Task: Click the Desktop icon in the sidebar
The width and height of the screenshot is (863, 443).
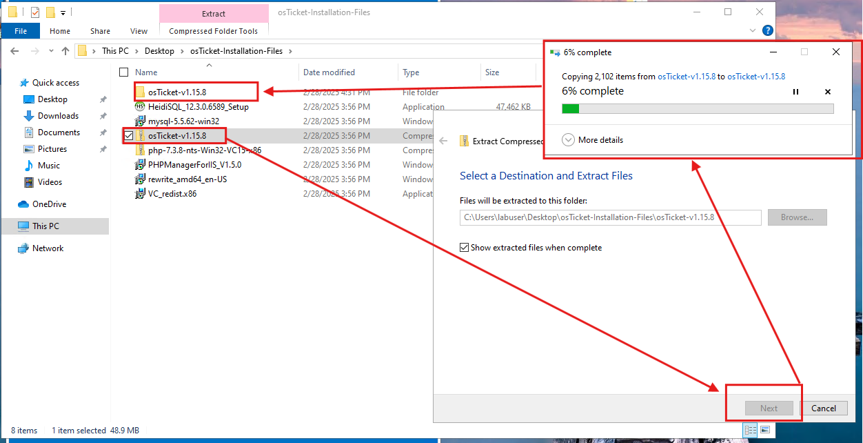Action: (x=29, y=99)
